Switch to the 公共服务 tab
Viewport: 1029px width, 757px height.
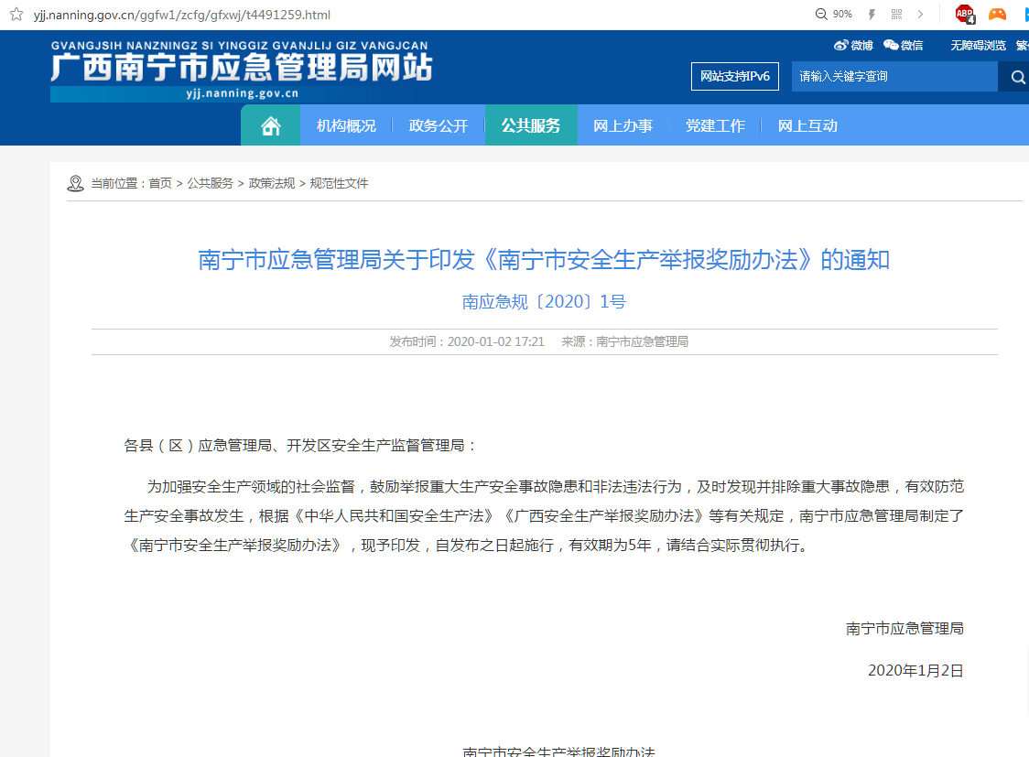531,126
